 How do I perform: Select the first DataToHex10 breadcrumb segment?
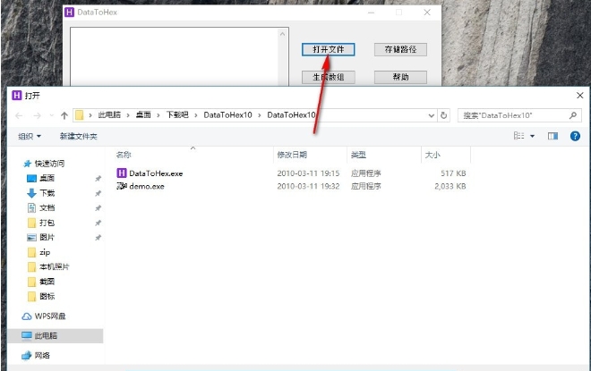[227, 115]
